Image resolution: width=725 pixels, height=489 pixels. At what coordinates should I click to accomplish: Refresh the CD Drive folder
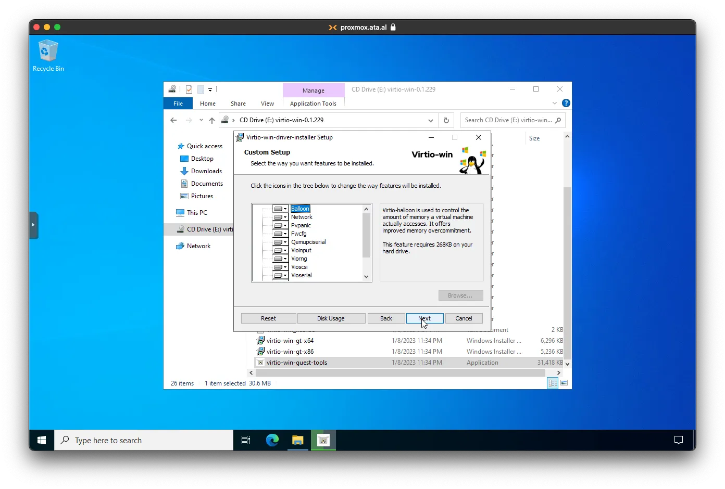click(x=446, y=120)
